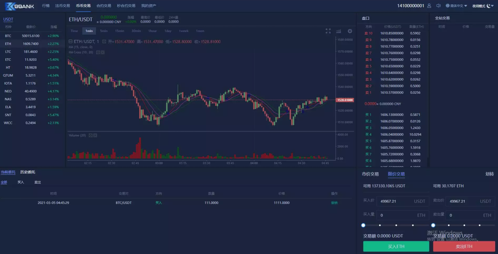The height and width of the screenshot is (254, 498).
Task: Switch to the 历史委托 tab
Action: [x=28, y=172]
